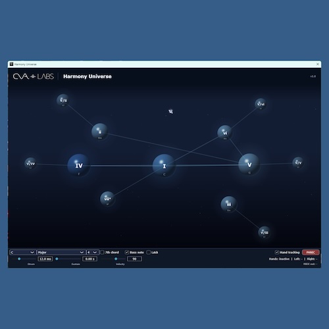This screenshot has width=329, height=329.
Task: Enable the Latch checkbox
Action: [149, 252]
